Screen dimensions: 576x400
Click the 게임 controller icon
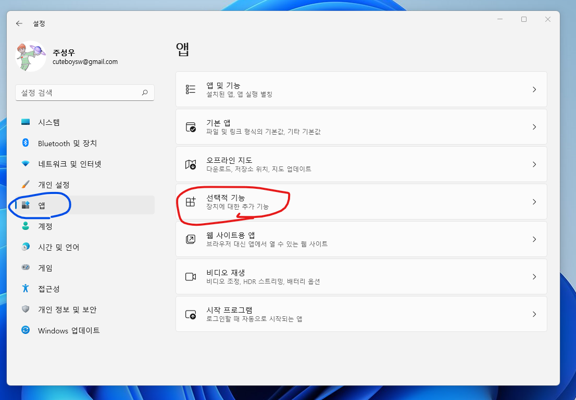(26, 267)
